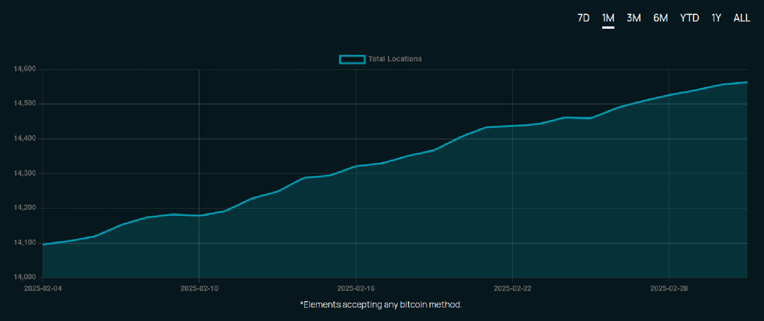Click the 2025-02-04 x-axis date label

(43, 288)
